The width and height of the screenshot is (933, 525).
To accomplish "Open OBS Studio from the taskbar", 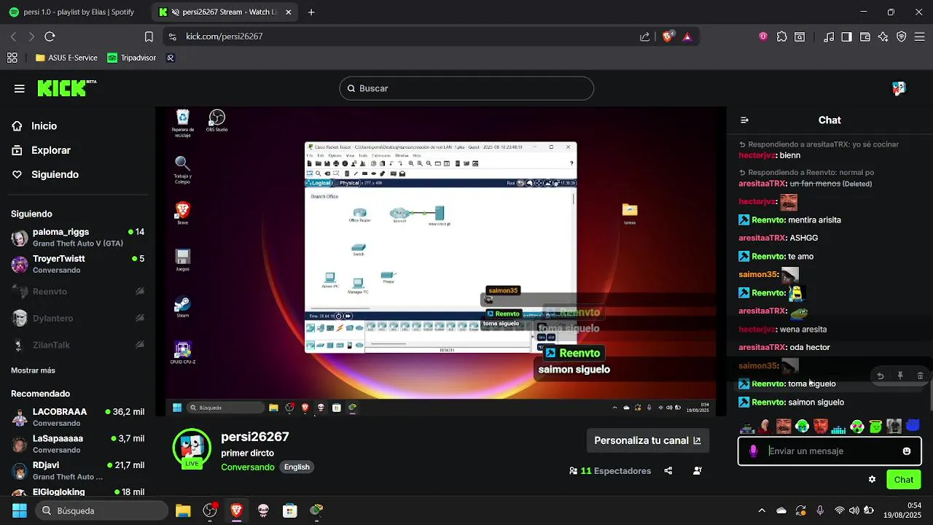I will click(x=210, y=510).
